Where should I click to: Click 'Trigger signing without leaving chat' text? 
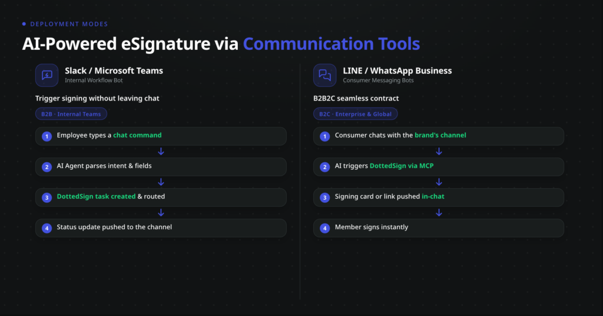click(x=97, y=99)
